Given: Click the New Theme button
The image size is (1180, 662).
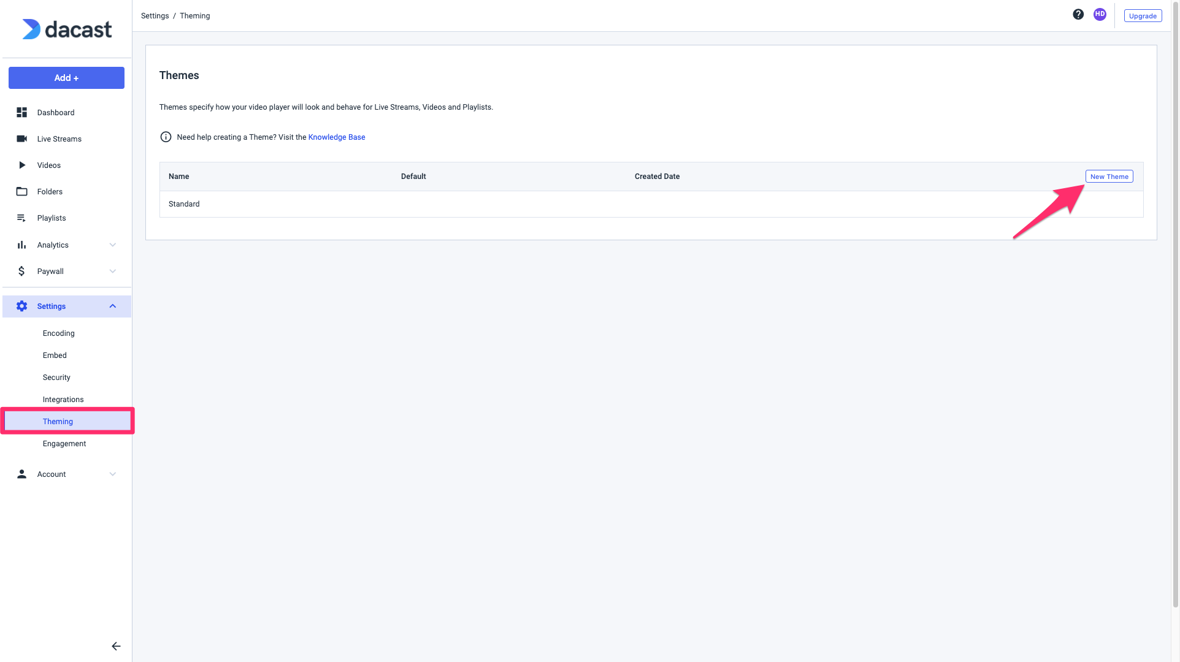Looking at the screenshot, I should click(1109, 176).
